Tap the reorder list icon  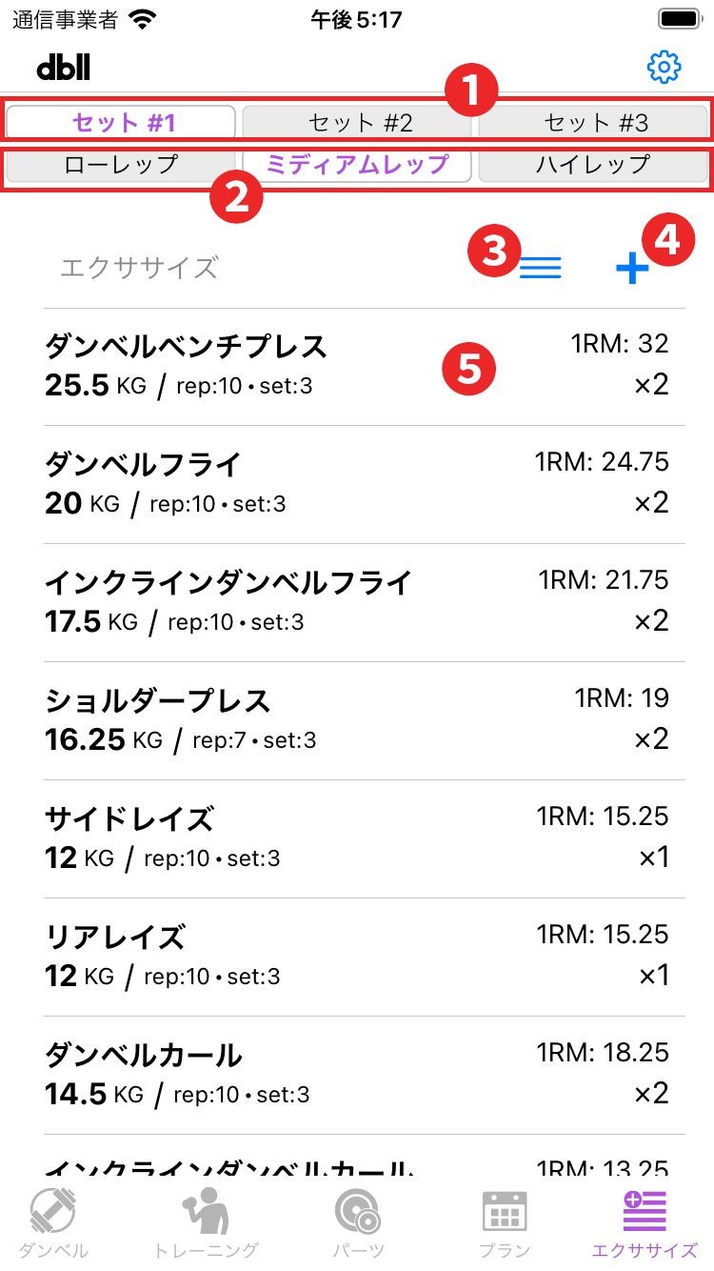coord(541,269)
